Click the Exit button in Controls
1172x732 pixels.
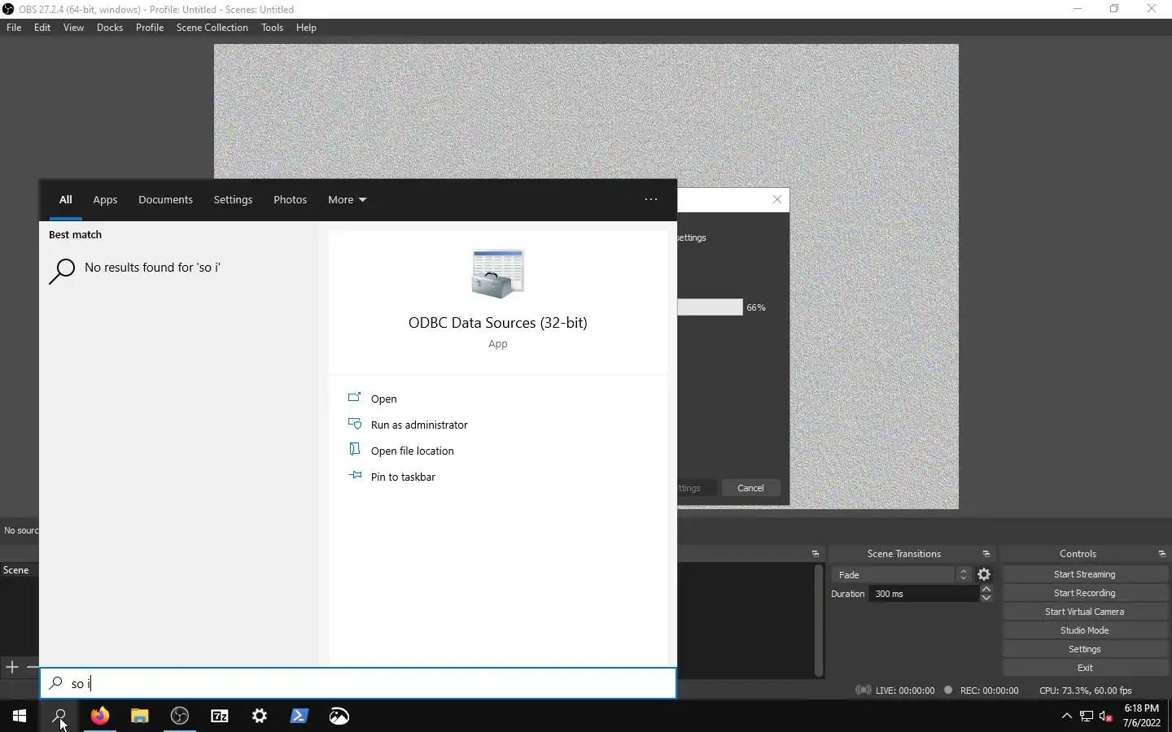pos(1085,668)
